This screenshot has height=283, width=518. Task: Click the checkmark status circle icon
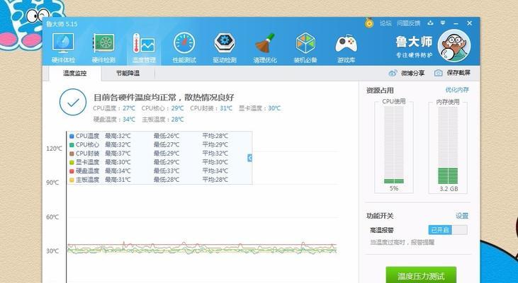click(x=73, y=102)
